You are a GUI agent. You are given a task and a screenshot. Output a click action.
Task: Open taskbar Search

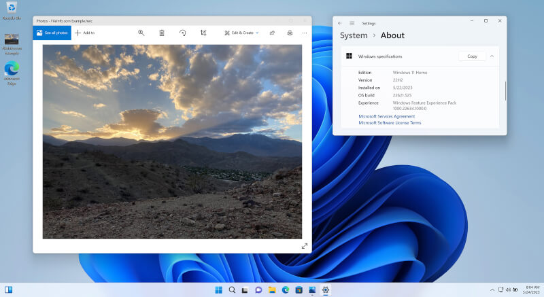(232, 290)
